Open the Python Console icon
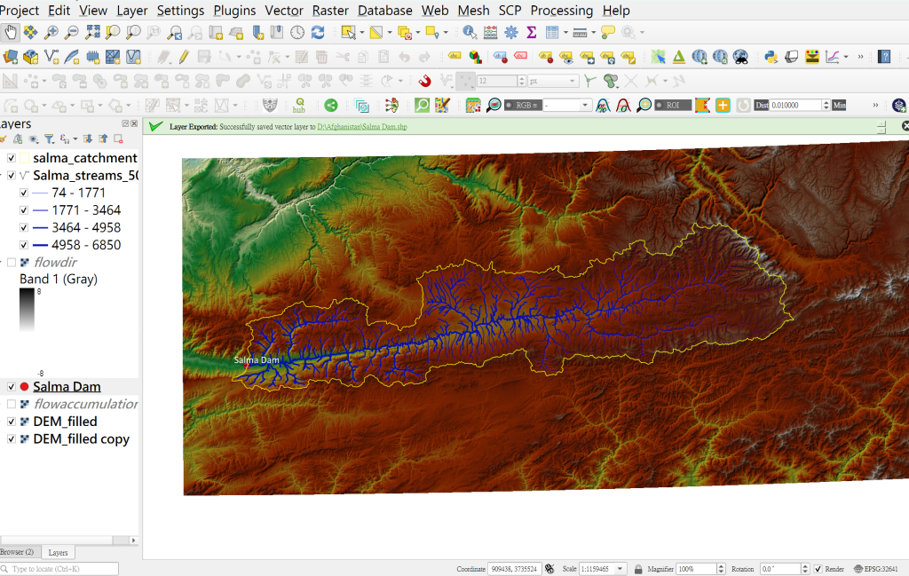Viewport: 909px width, 576px height. point(771,57)
